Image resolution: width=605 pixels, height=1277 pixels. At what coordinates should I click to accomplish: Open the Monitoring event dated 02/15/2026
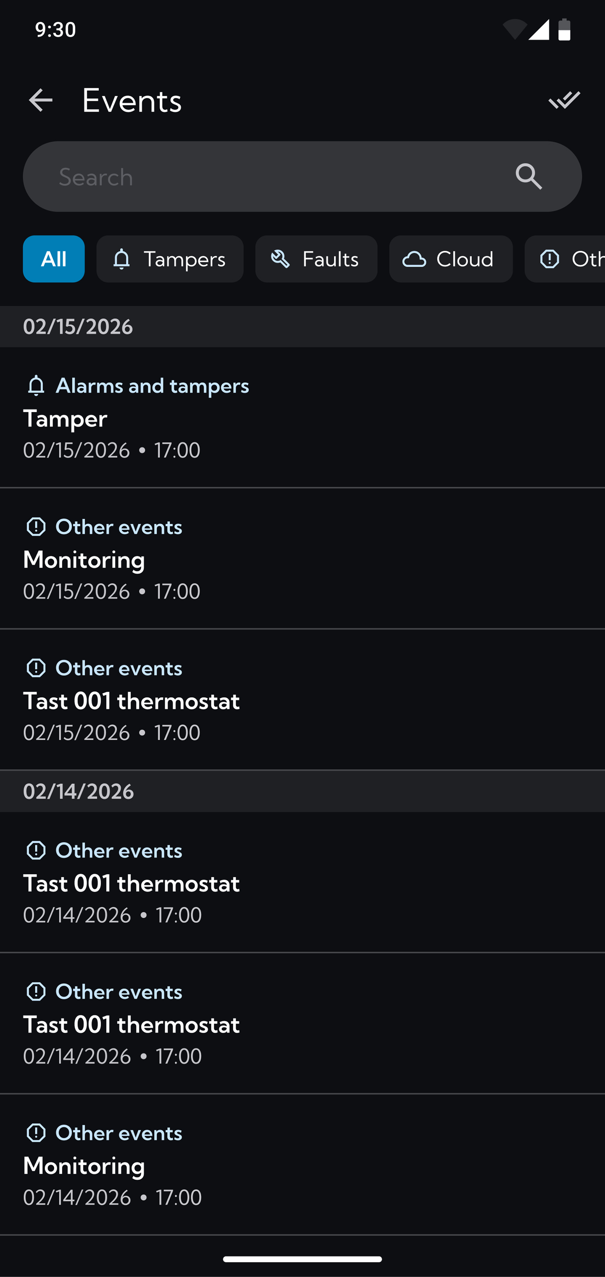[302, 559]
